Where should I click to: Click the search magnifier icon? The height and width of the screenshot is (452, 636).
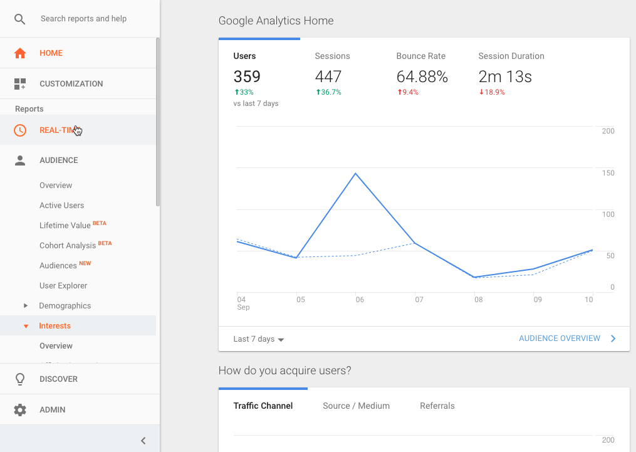click(x=19, y=19)
